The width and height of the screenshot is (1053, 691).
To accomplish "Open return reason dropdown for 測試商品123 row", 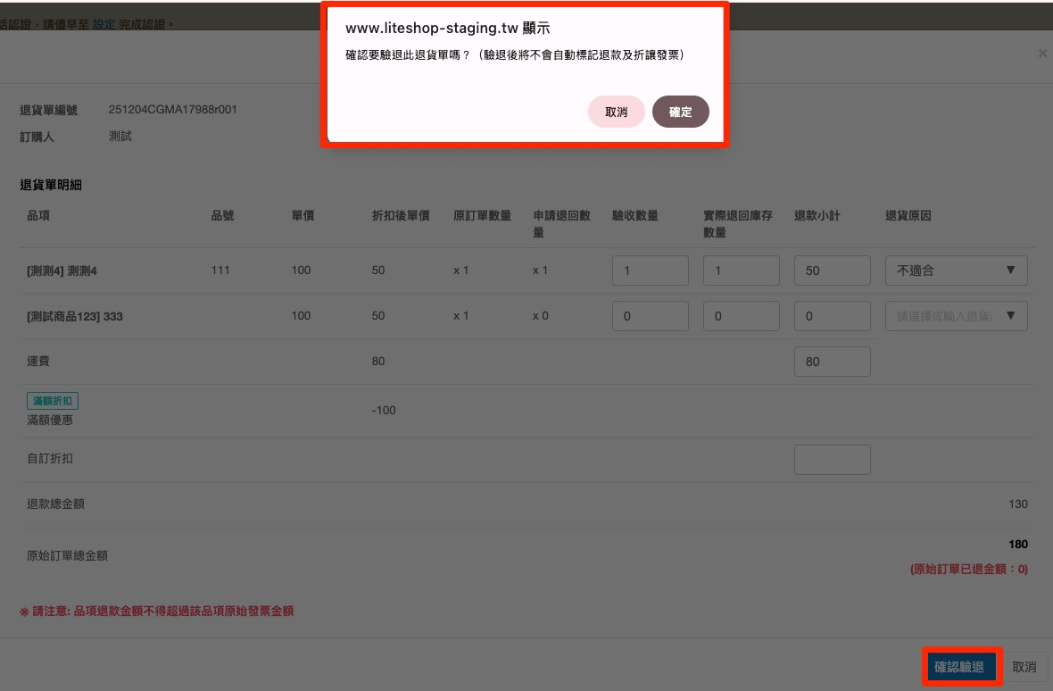I will pos(956,316).
